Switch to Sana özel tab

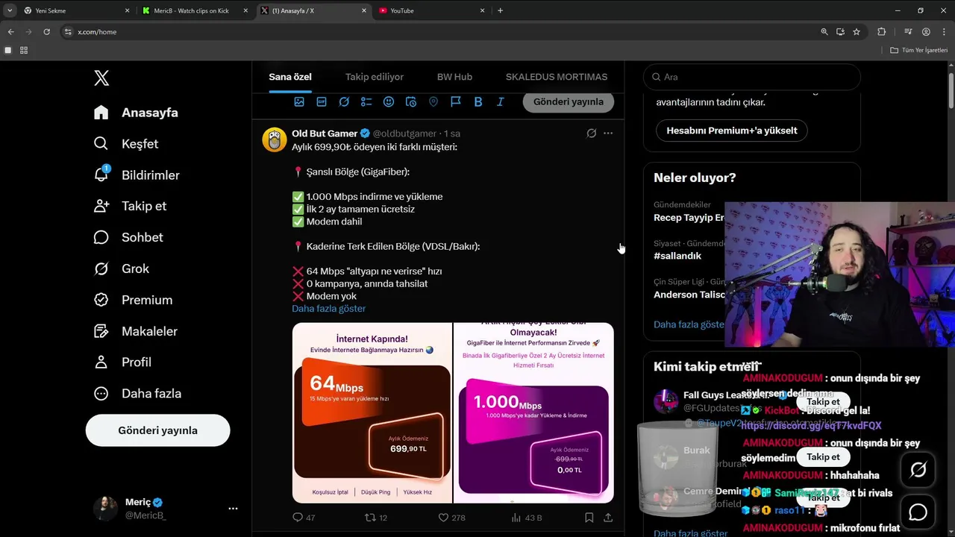click(290, 77)
